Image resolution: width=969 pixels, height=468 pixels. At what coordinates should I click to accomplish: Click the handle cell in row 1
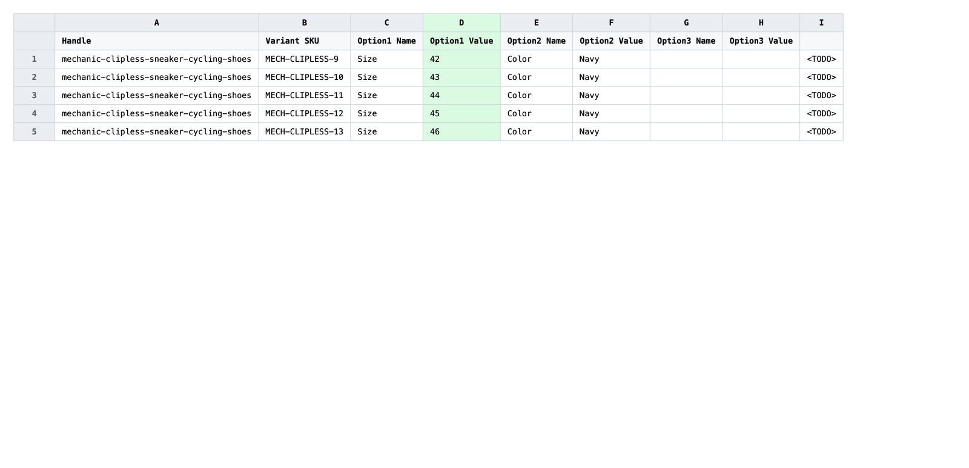click(x=156, y=59)
